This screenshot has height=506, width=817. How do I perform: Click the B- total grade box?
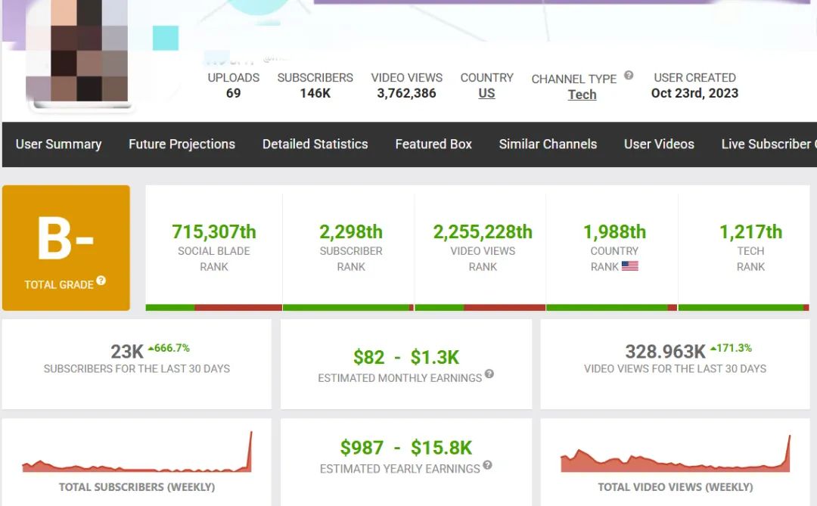coord(66,247)
